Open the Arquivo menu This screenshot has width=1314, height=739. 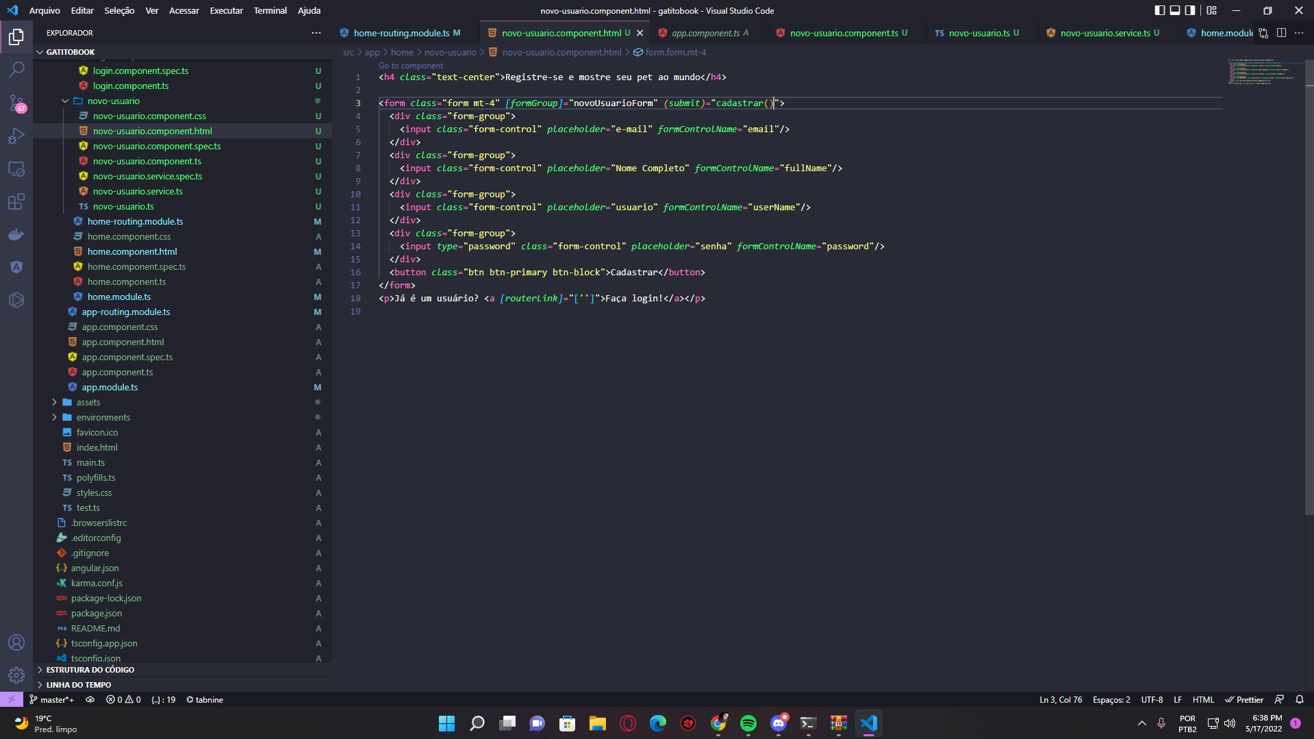click(45, 10)
